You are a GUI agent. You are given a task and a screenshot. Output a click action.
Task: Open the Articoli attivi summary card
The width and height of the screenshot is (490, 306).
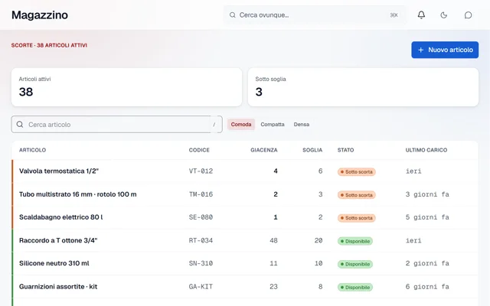coord(126,87)
